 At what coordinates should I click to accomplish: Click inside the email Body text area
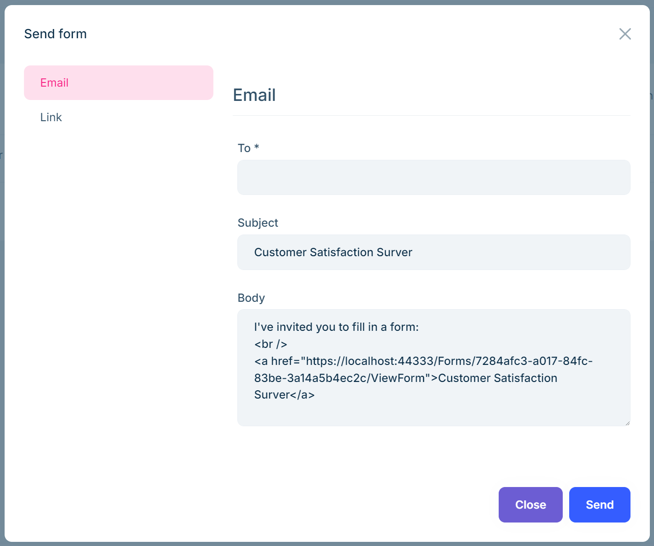(x=433, y=367)
